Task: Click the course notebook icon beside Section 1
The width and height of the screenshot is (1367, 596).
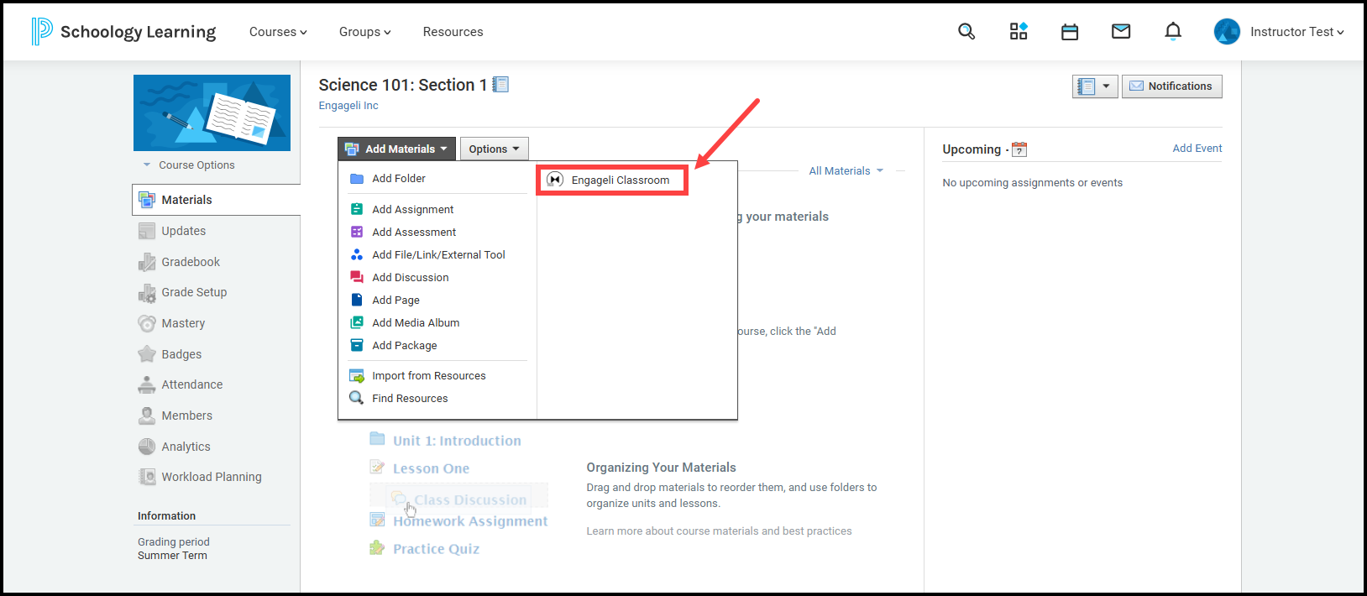Action: tap(500, 85)
